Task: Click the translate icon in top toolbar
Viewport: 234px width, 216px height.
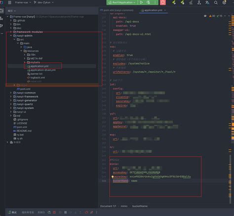Action: pyautogui.click(x=207, y=2)
